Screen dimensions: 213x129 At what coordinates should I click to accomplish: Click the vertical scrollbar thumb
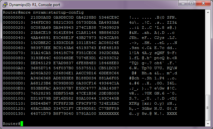click(x=208, y=108)
